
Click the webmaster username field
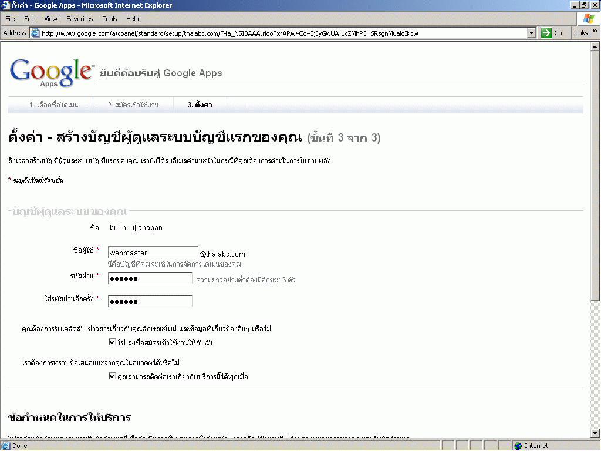click(x=153, y=253)
